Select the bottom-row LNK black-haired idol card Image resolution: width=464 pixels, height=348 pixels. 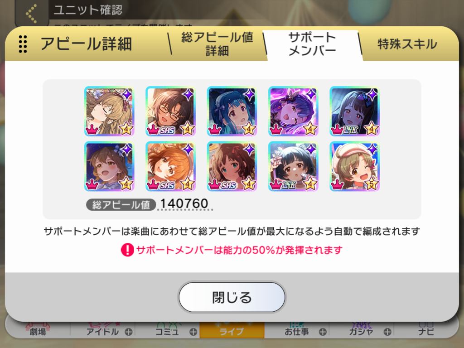[293, 166]
